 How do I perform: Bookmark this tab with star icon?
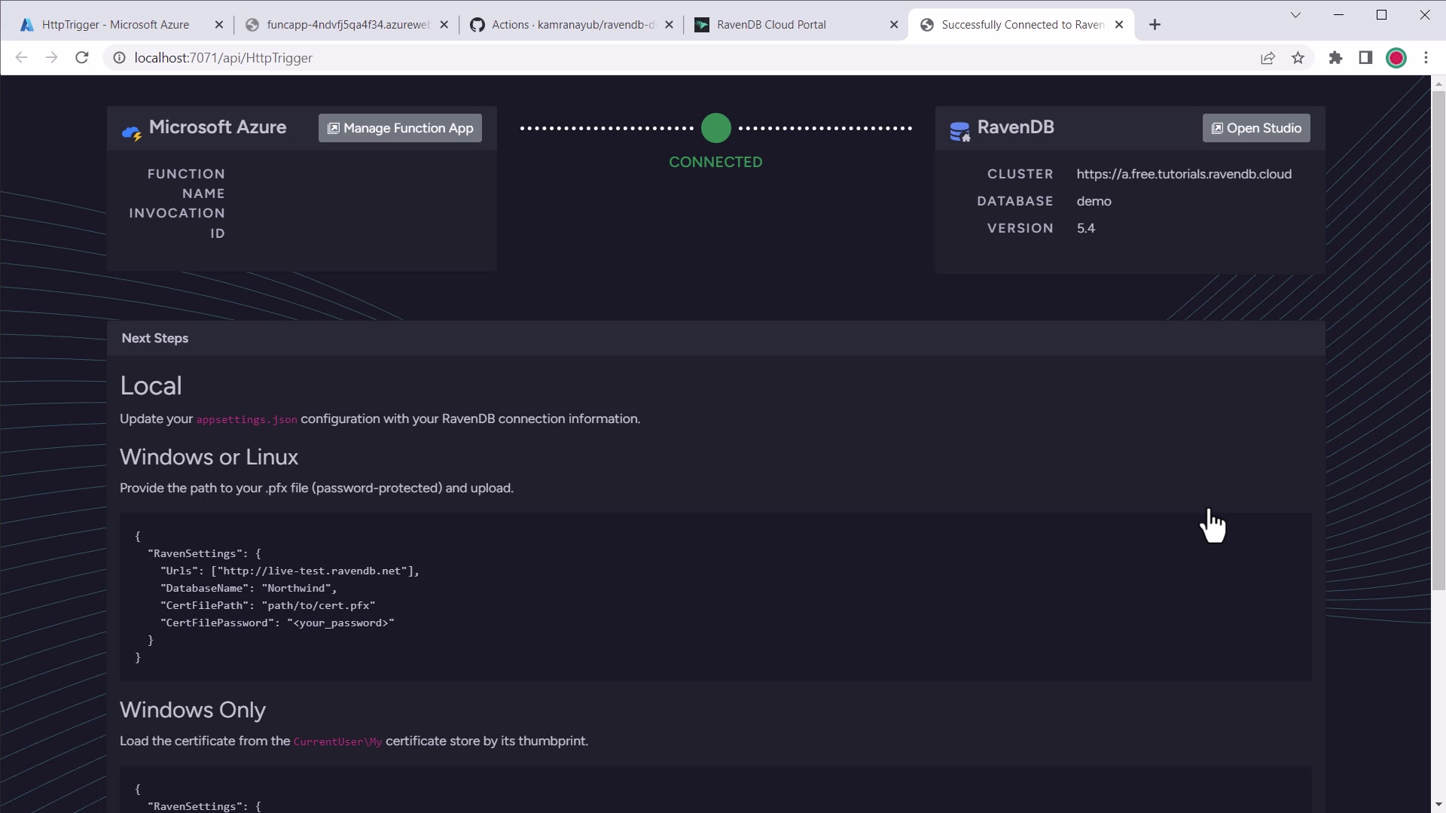(1298, 58)
